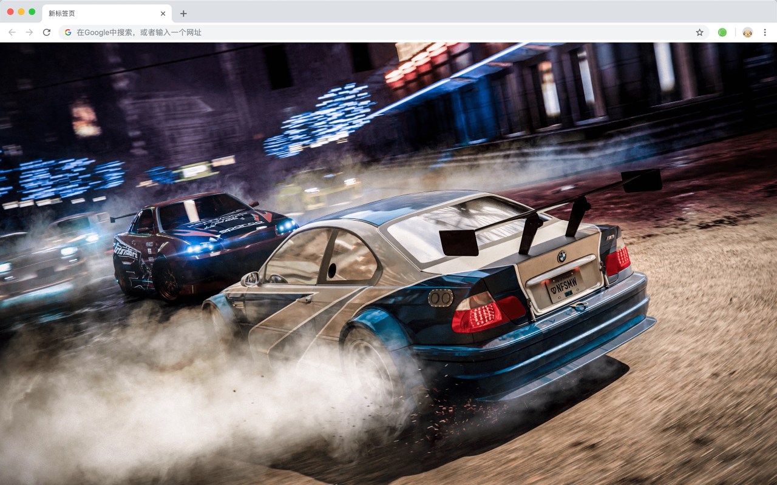Focus the Google search address bar
Viewport: 777px width, 485px height.
click(x=384, y=32)
